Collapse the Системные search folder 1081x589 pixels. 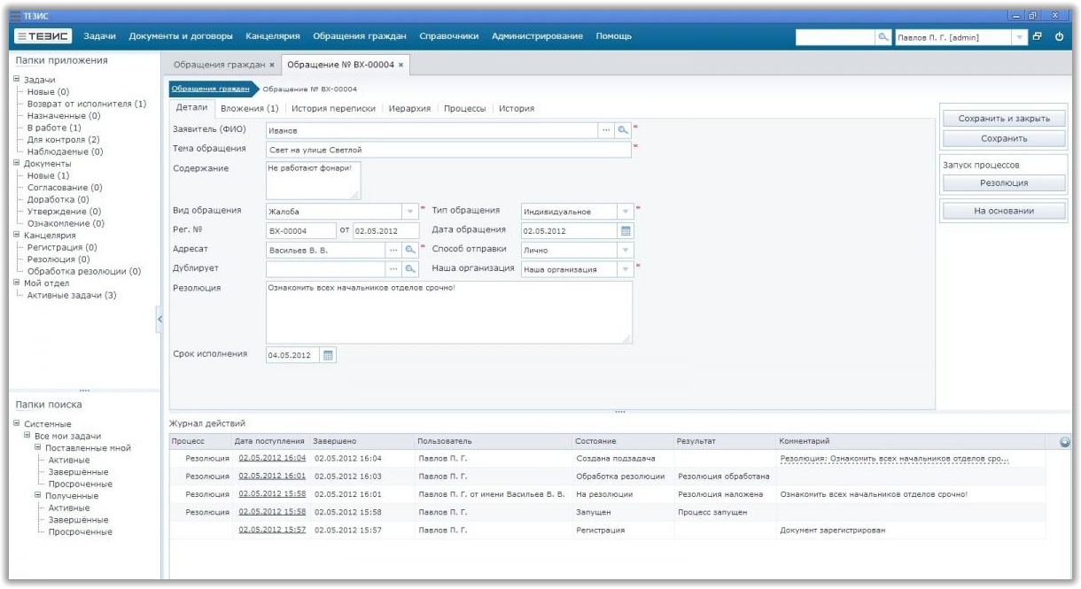[x=15, y=424]
